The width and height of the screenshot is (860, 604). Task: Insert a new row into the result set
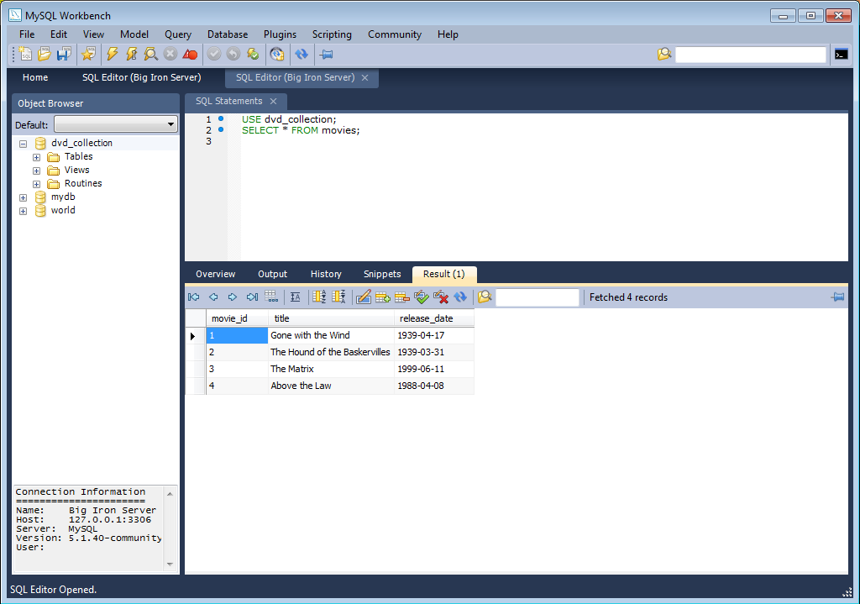[383, 297]
